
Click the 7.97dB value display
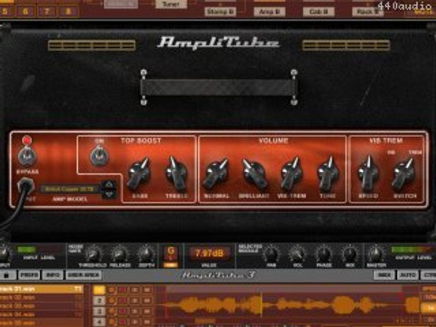pyautogui.click(x=209, y=253)
